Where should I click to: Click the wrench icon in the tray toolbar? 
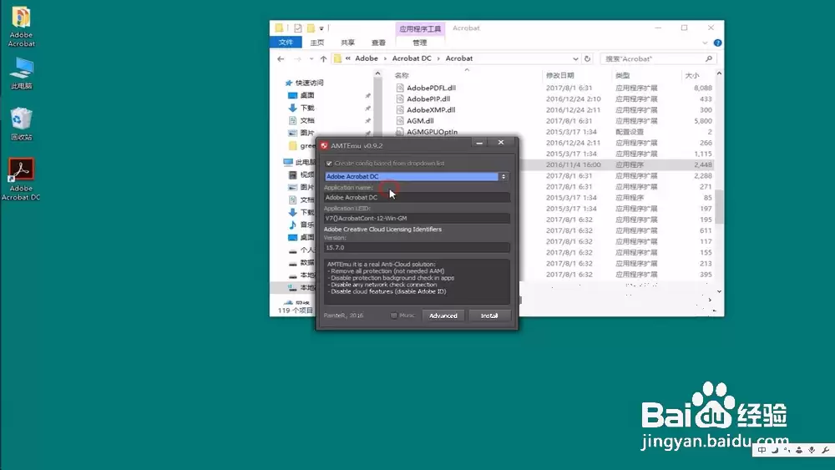tap(826, 450)
